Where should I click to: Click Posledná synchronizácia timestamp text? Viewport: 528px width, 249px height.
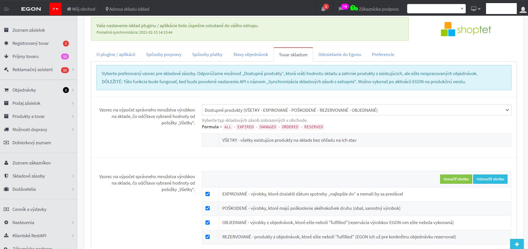pyautogui.click(x=134, y=32)
